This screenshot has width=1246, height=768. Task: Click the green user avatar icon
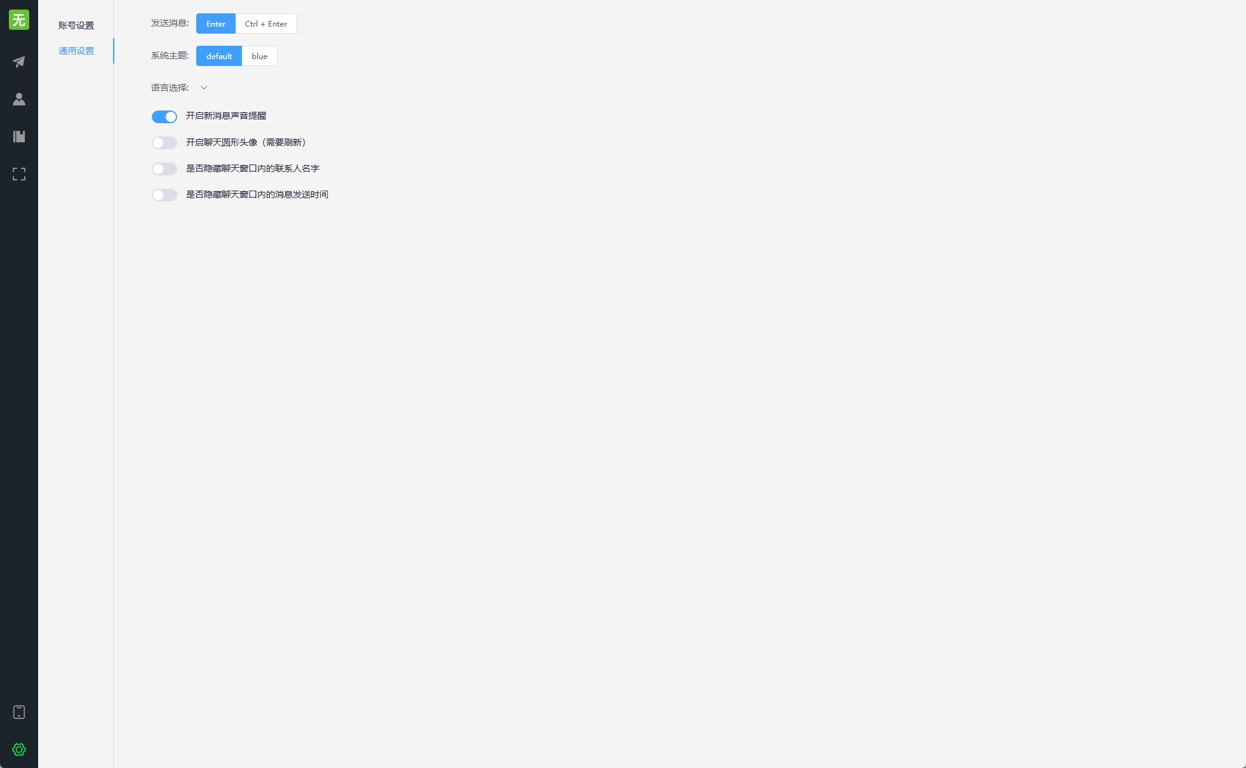coord(19,20)
